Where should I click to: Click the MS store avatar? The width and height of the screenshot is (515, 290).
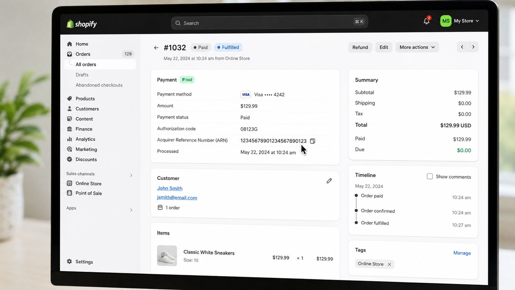446,21
